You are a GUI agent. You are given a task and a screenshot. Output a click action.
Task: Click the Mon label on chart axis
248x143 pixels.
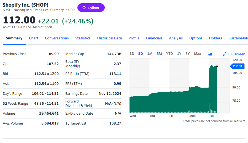[x=193, y=116]
